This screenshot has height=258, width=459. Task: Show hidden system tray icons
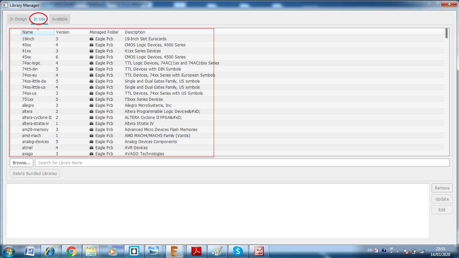pyautogui.click(x=398, y=251)
